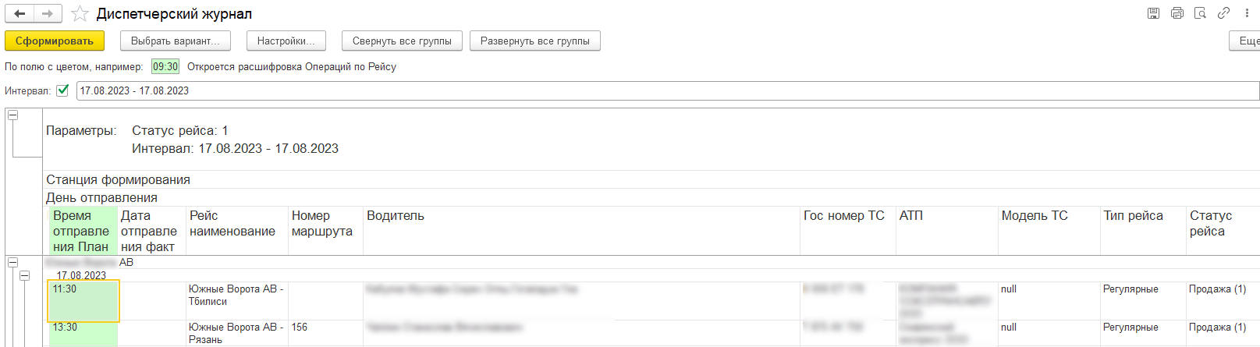Image resolution: width=1260 pixels, height=347 pixels.
Task: Open Настройки settings
Action: (286, 41)
